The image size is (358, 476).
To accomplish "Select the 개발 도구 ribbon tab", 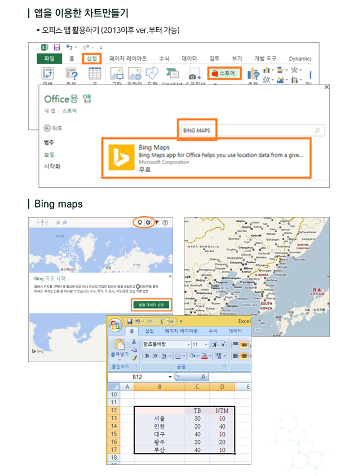I will (265, 58).
